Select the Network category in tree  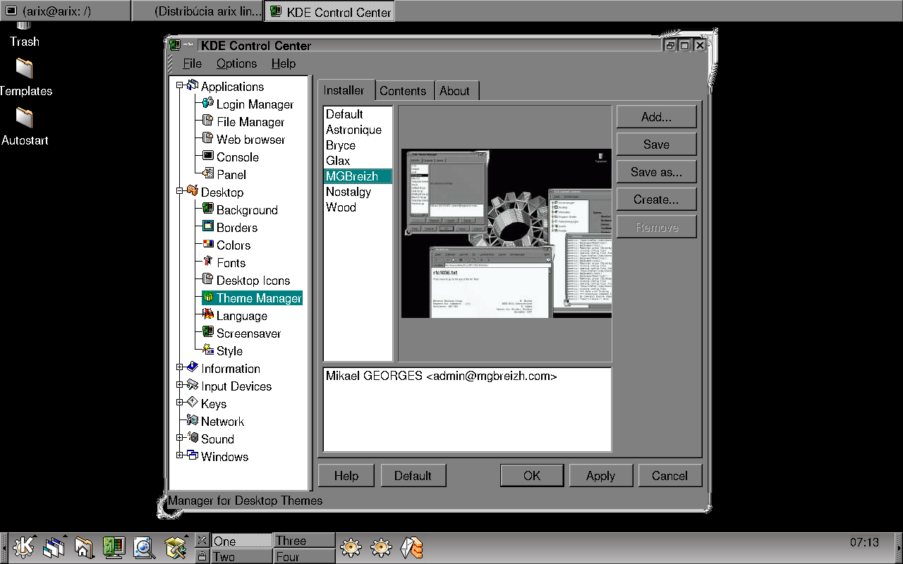215,422
